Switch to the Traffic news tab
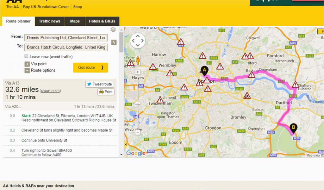The image size is (324, 190). tap(50, 21)
